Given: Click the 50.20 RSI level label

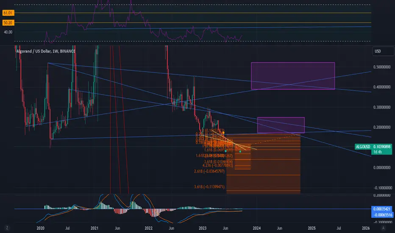Looking at the screenshot, I should click(8, 23).
